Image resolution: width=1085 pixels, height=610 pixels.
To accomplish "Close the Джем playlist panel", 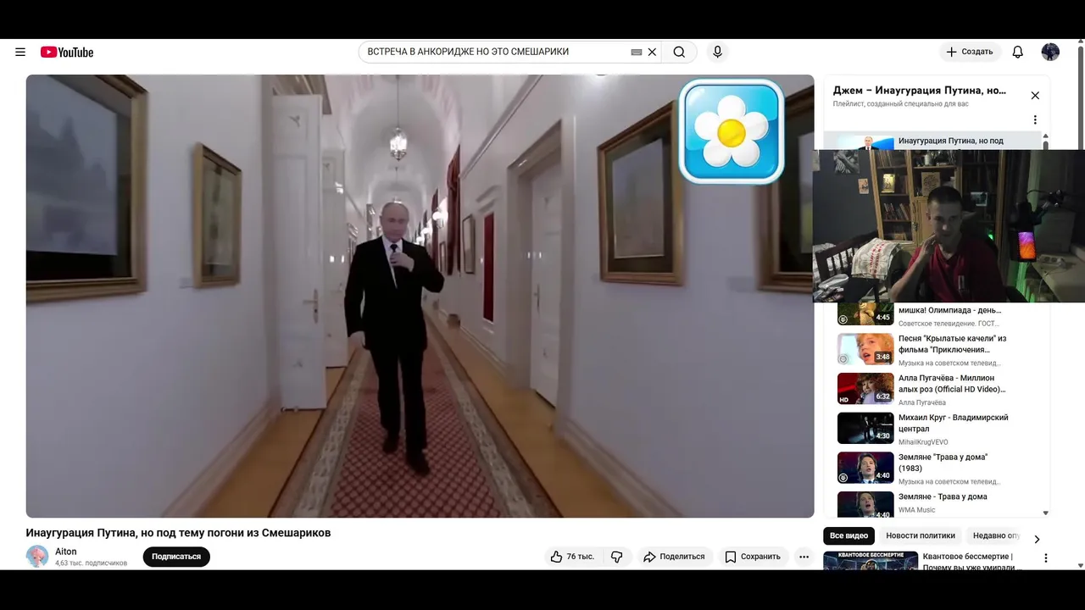I will pyautogui.click(x=1035, y=96).
